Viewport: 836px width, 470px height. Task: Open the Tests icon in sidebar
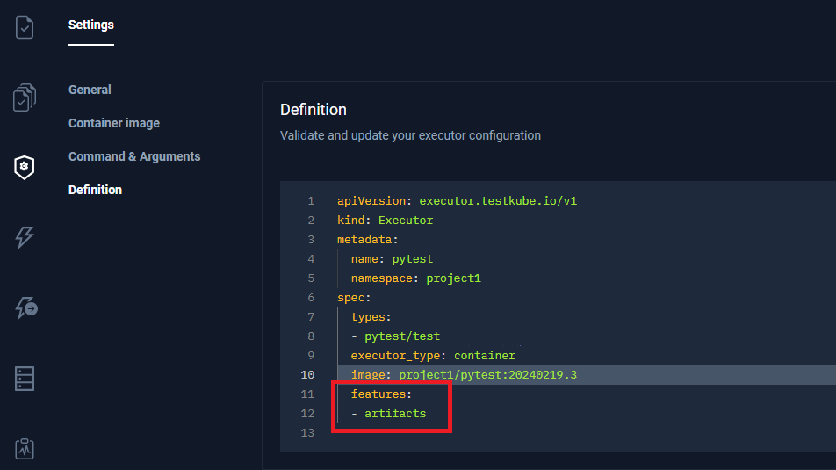[x=25, y=27]
